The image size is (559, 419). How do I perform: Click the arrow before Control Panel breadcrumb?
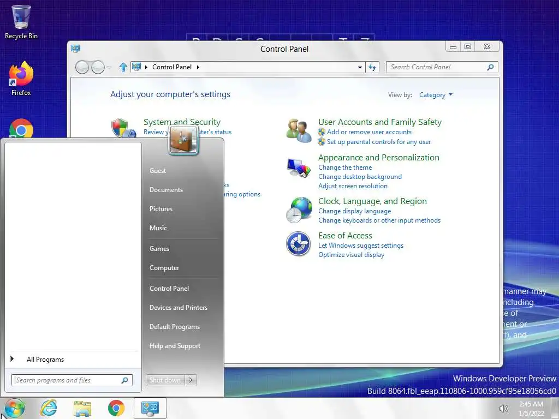coord(146,67)
